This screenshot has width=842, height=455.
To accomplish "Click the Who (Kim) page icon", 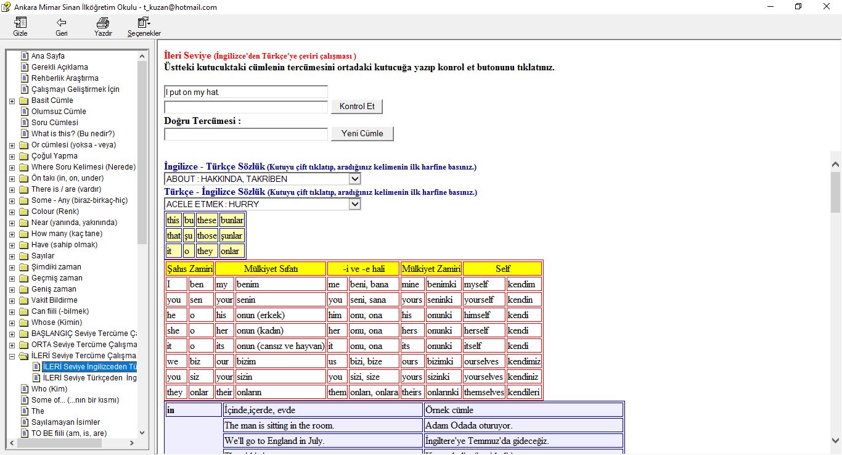I will 25,389.
